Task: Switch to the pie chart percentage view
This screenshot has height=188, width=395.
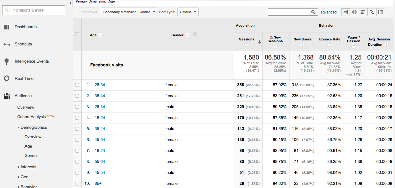Action: pyautogui.click(x=354, y=12)
